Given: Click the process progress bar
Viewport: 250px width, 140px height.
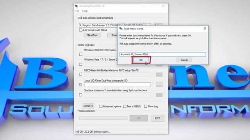Looking at the screenshot, I should click(x=103, y=118).
